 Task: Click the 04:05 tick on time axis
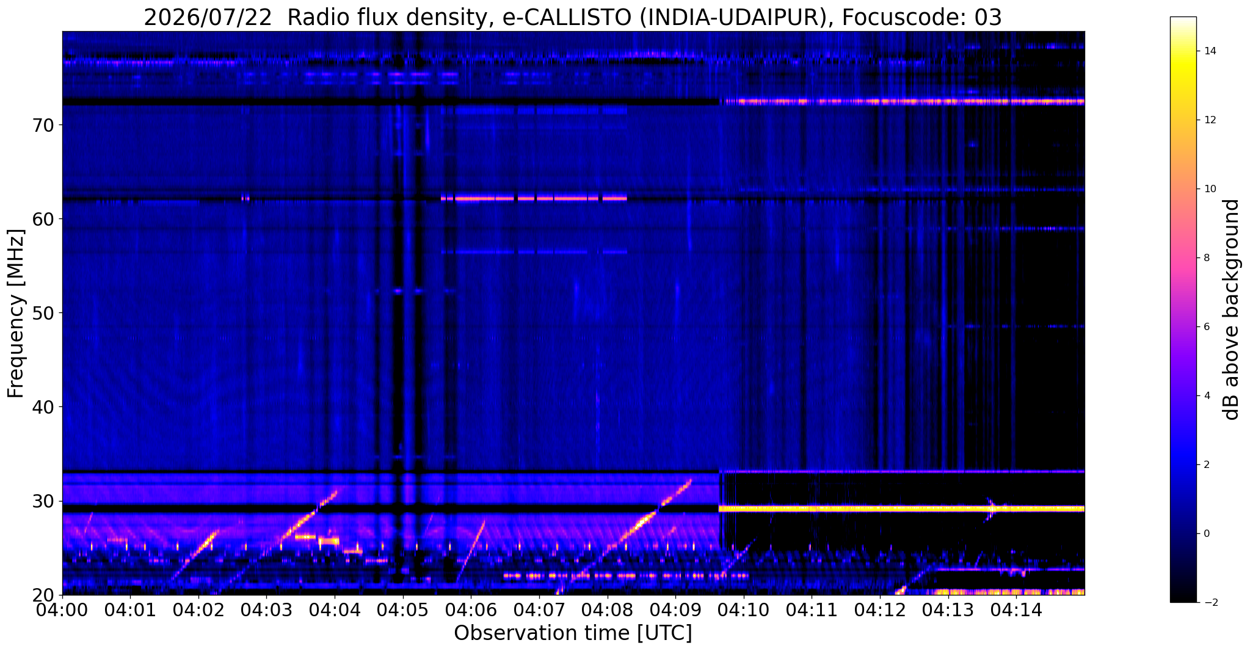pyautogui.click(x=402, y=610)
